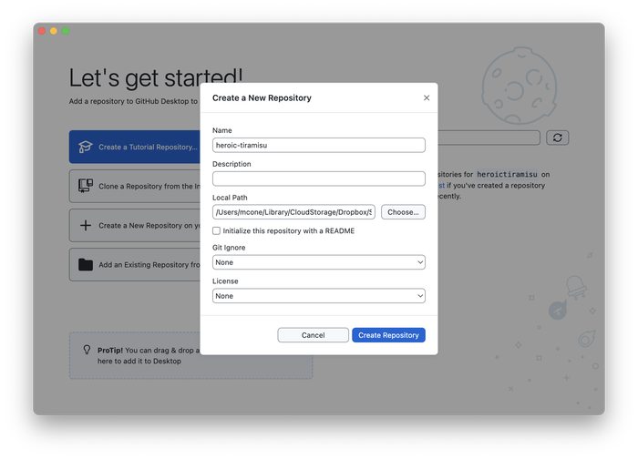Click the Let's get started heading

coord(156,77)
